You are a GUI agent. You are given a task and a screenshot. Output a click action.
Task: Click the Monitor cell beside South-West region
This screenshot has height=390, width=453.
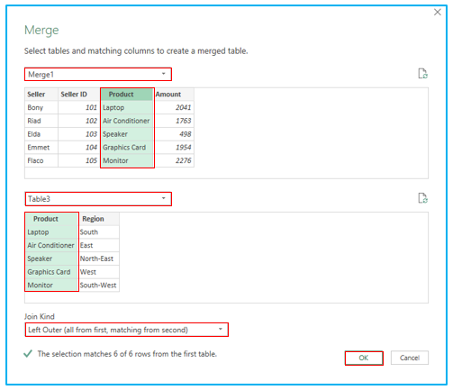51,285
